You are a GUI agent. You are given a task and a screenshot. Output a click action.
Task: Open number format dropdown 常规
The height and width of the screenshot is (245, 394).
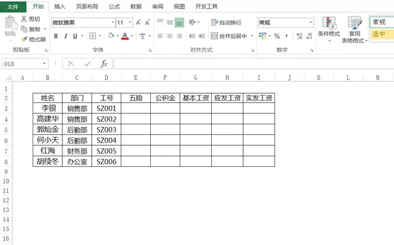(311, 23)
